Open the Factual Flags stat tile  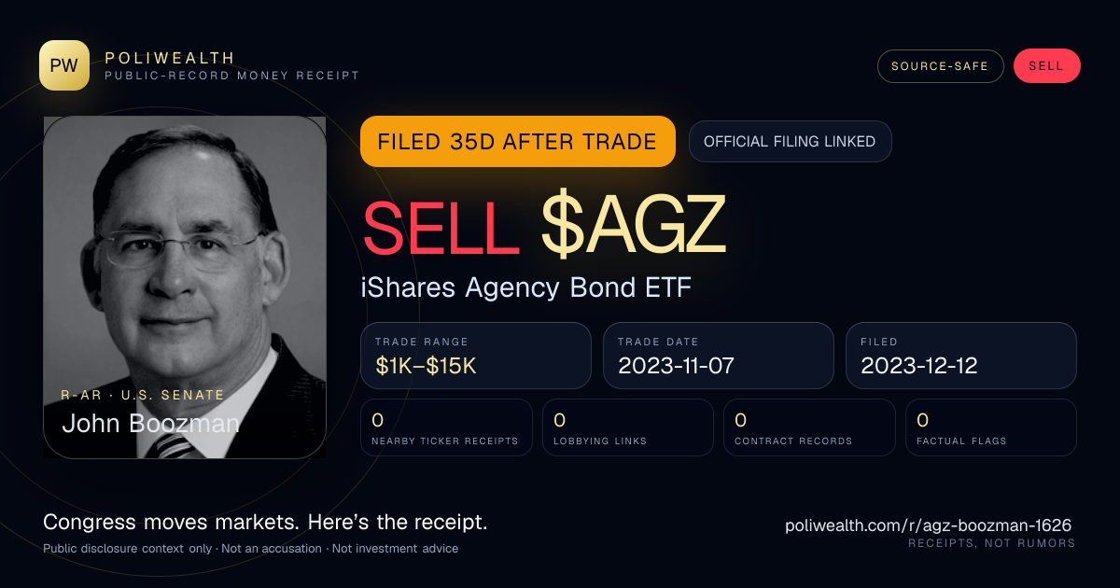(x=991, y=427)
